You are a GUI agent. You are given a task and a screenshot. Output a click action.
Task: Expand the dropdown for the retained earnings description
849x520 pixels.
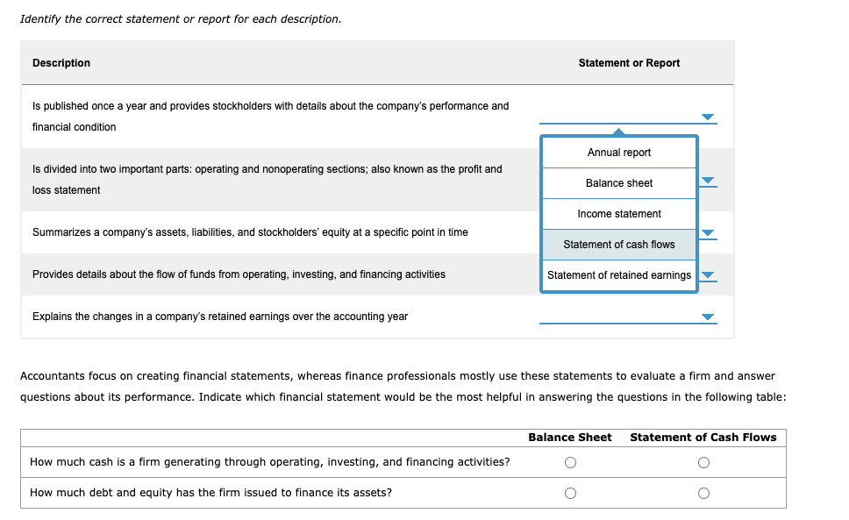(x=706, y=317)
